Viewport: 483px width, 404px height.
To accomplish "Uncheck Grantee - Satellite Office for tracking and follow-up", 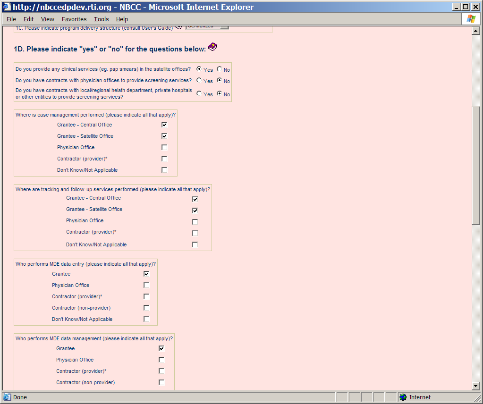I will pyautogui.click(x=195, y=210).
